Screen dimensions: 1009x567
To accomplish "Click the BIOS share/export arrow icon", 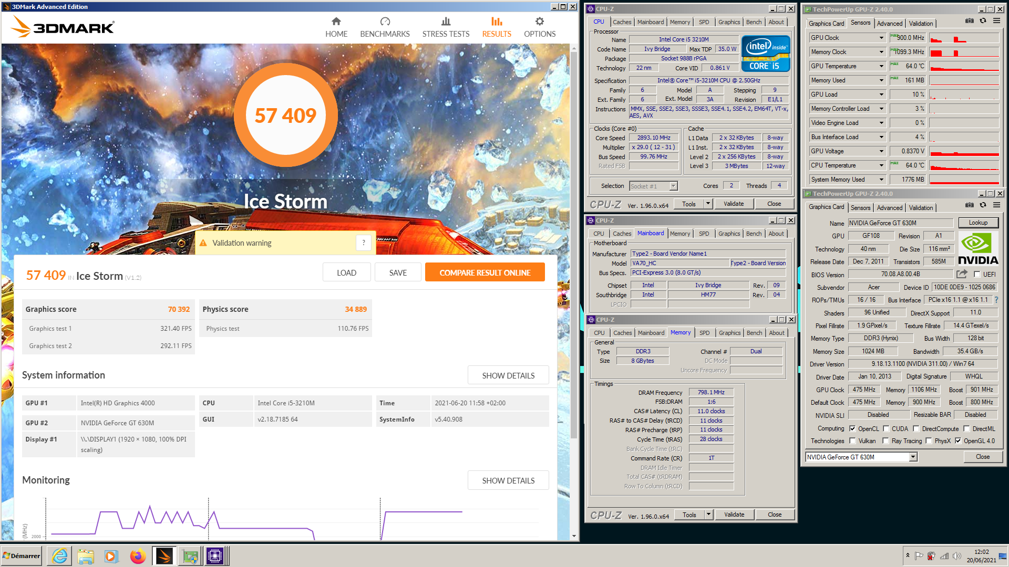I will coord(962,274).
